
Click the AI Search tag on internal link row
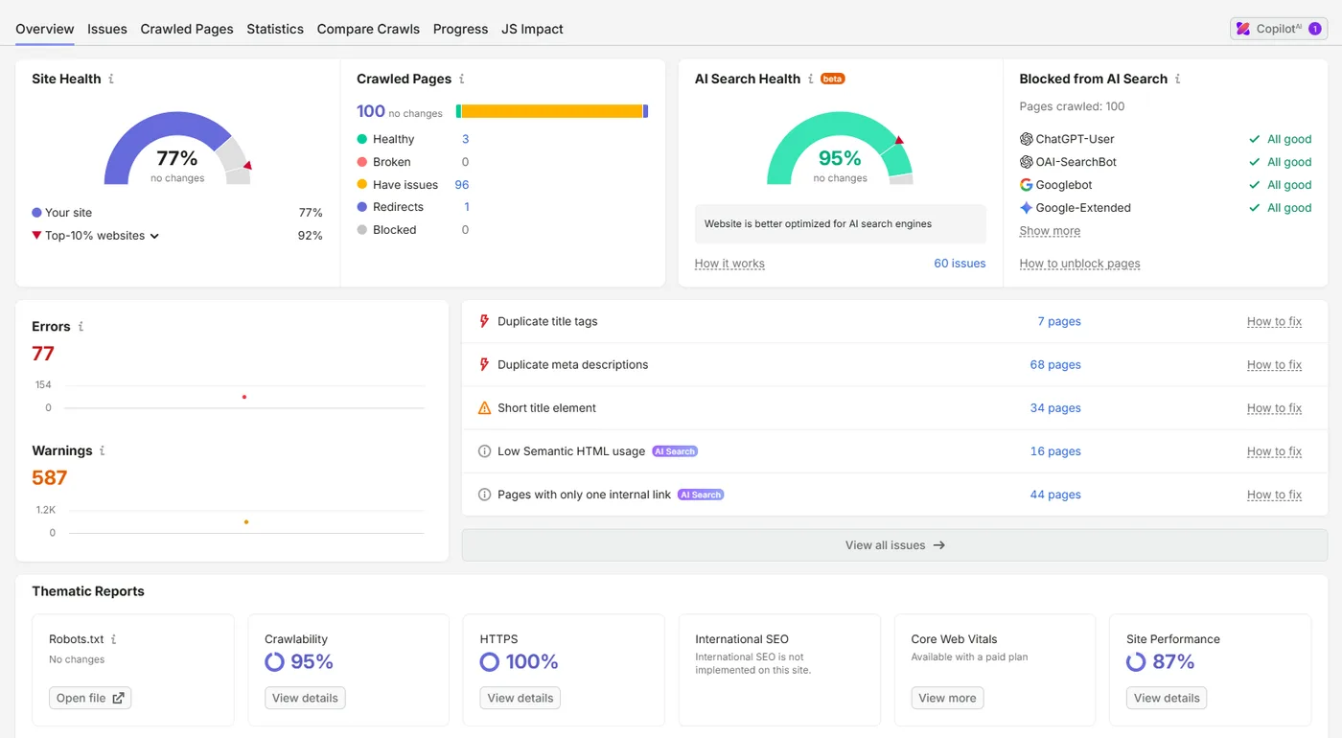(x=701, y=495)
